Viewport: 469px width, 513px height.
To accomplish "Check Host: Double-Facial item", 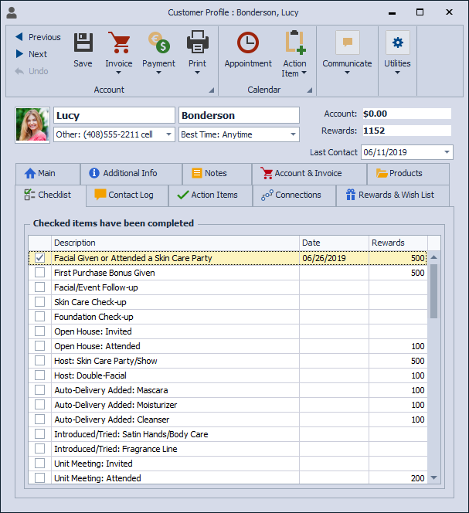I will 40,375.
